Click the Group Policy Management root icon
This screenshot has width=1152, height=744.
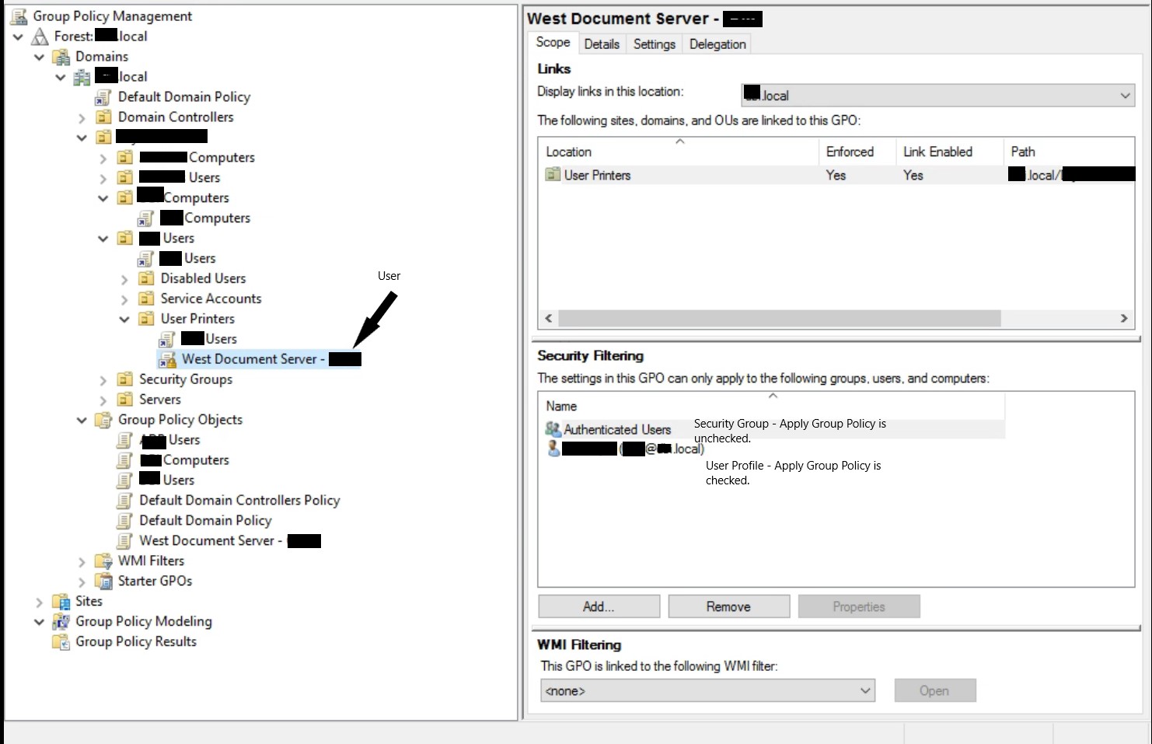pos(17,16)
